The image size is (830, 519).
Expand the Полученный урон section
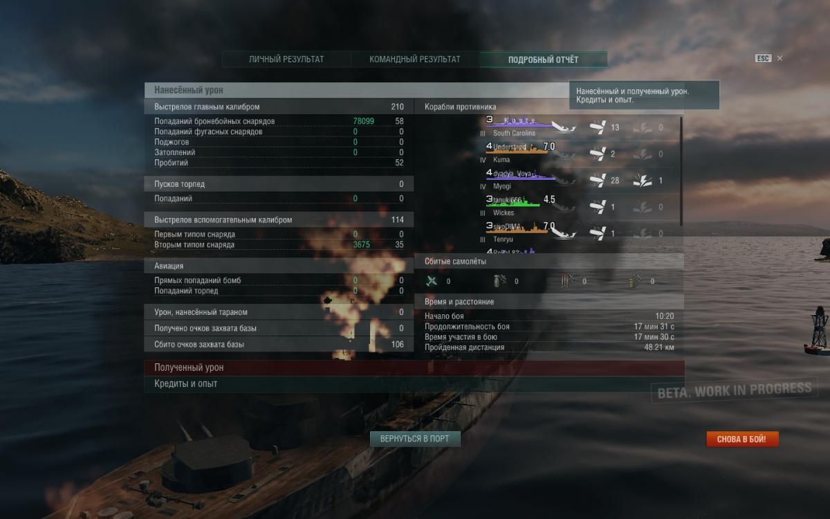click(x=414, y=367)
